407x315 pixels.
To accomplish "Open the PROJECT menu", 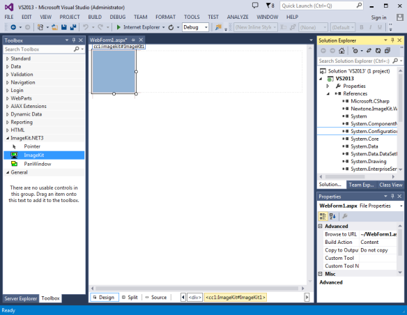I will pos(70,17).
